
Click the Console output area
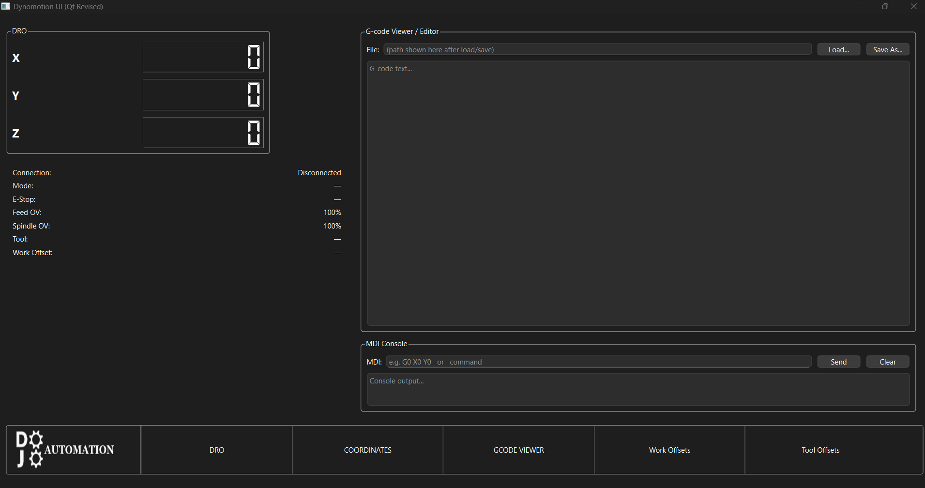click(638, 389)
